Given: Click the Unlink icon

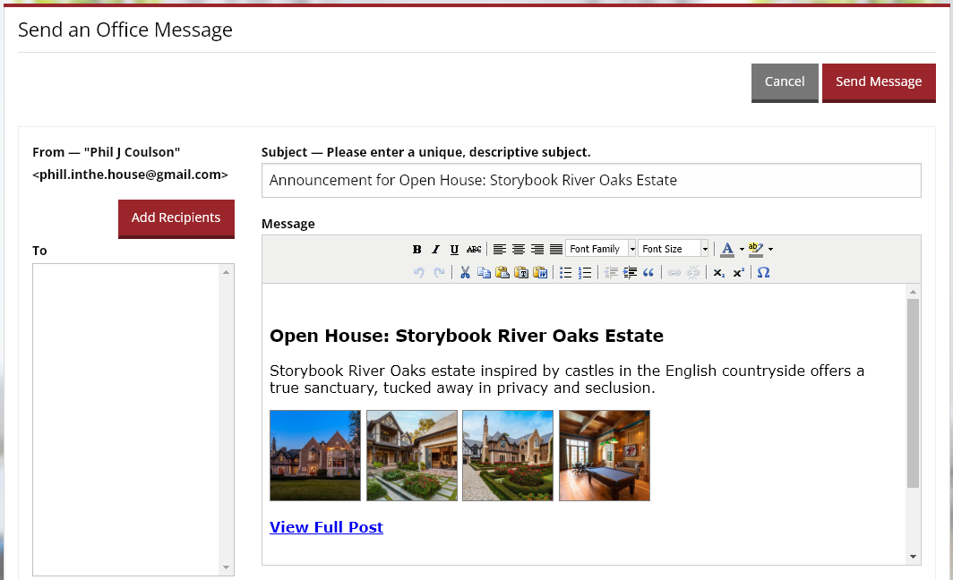Looking at the screenshot, I should (x=692, y=271).
